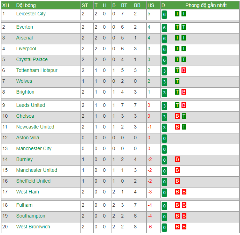240x235 pixels.
Task: Click Brighton's red B form icon
Action: tap(184, 92)
